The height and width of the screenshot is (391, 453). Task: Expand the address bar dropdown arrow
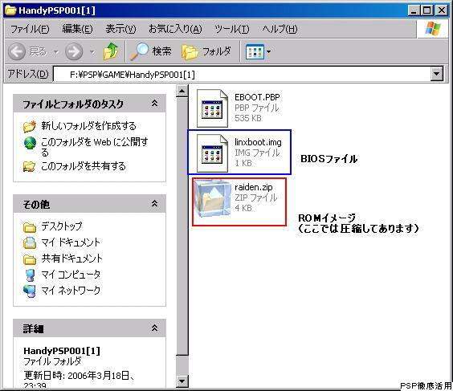tap(436, 74)
